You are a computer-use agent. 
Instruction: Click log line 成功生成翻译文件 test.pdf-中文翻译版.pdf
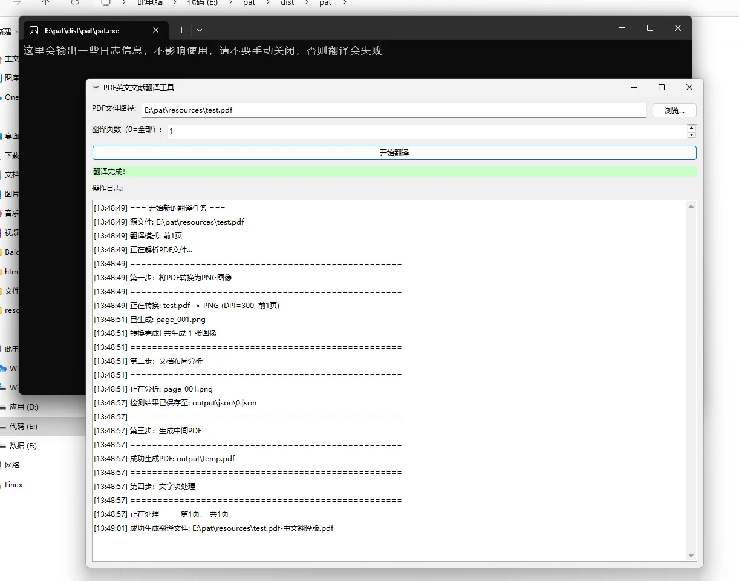[213, 528]
